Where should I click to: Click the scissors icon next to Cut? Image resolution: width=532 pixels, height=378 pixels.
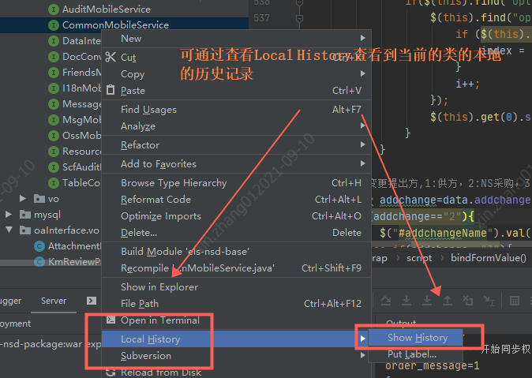pyautogui.click(x=111, y=57)
